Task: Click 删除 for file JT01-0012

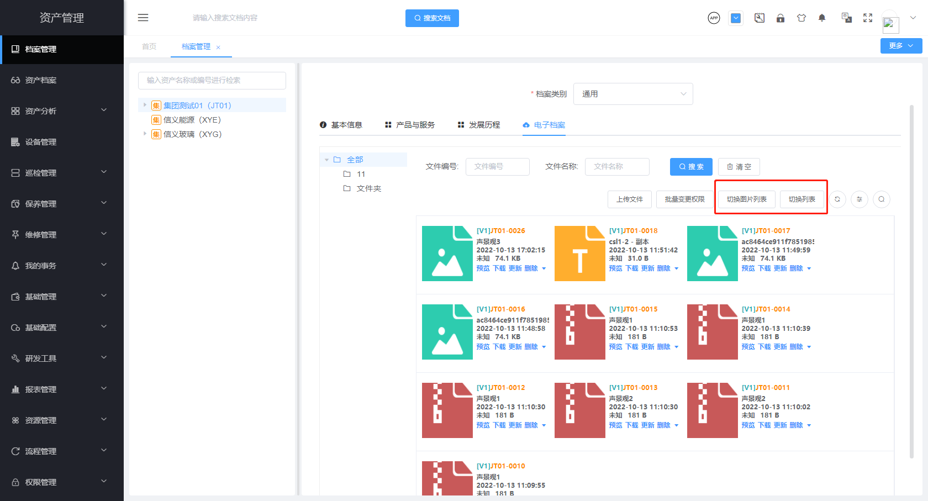Action: point(531,425)
